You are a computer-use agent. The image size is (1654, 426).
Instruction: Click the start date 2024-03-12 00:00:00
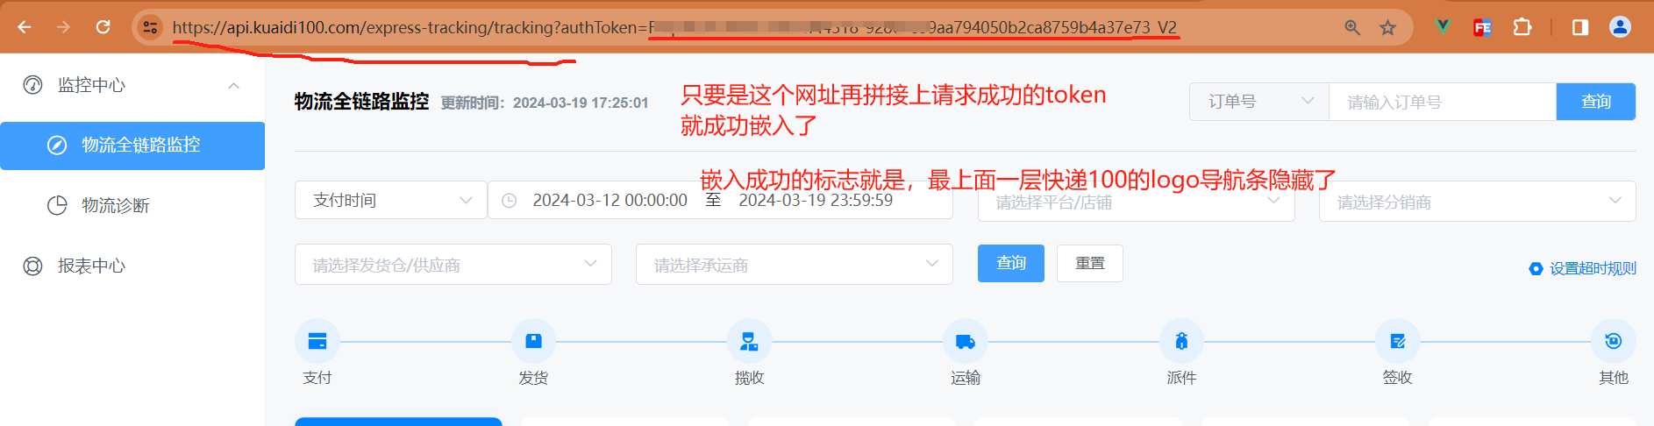[610, 200]
